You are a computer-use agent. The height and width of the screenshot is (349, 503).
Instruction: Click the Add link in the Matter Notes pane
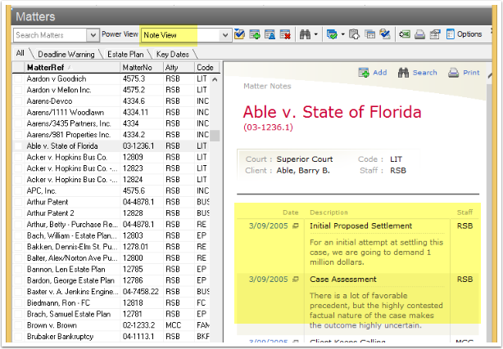coord(380,73)
